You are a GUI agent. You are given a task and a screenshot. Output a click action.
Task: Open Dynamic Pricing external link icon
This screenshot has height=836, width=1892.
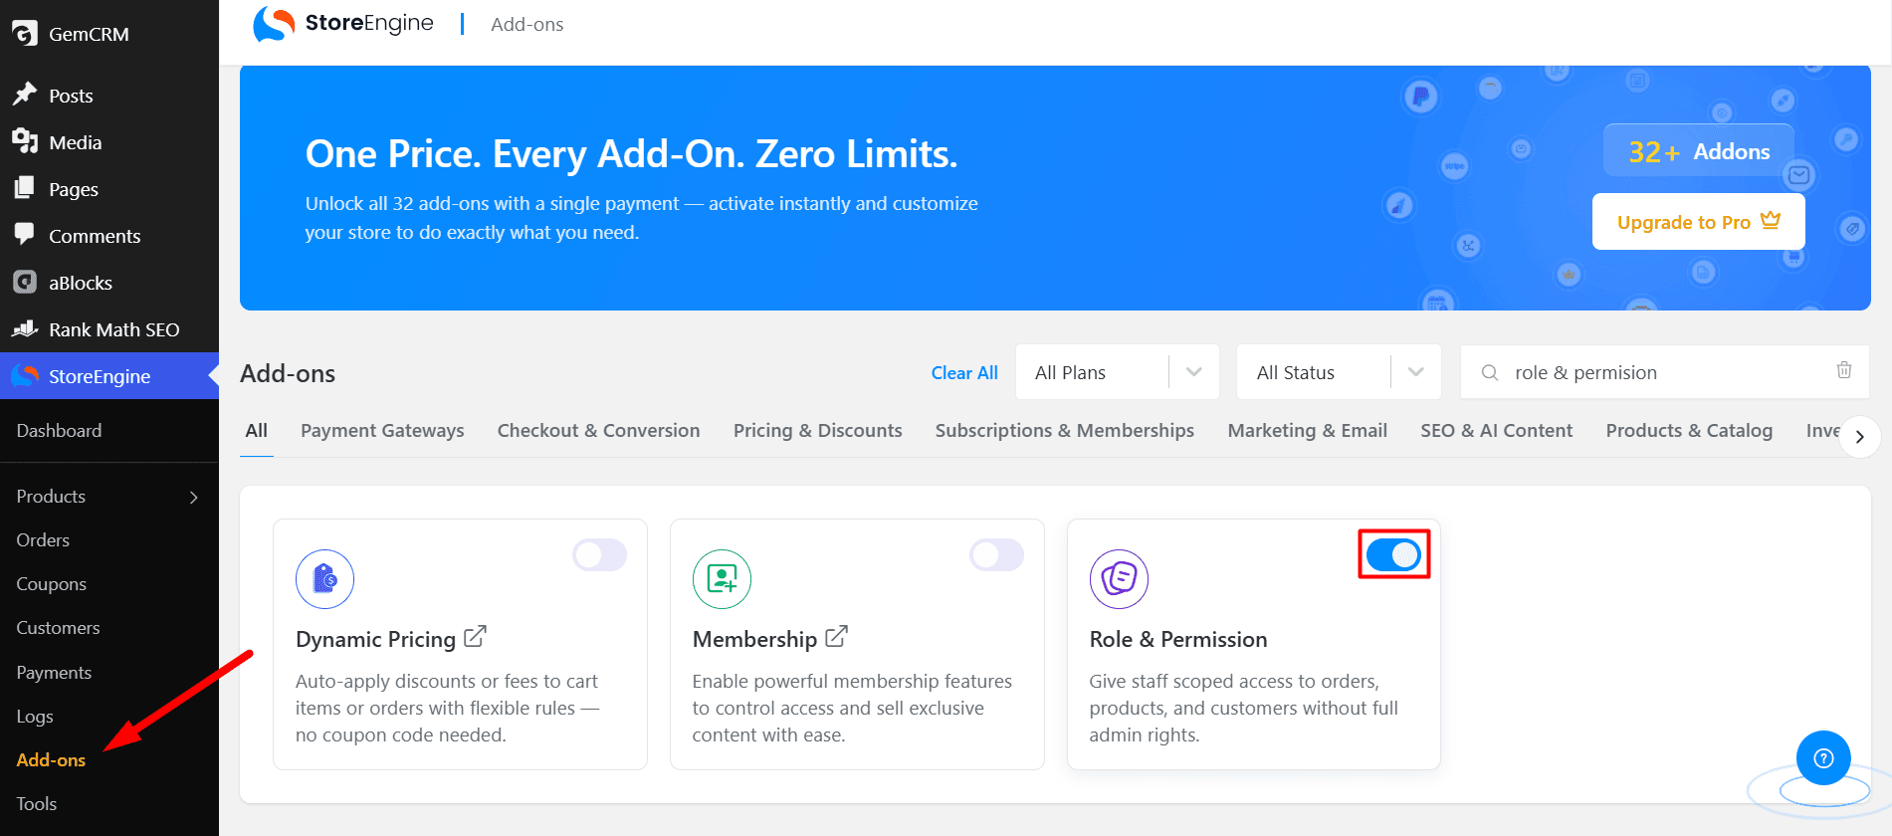point(475,636)
